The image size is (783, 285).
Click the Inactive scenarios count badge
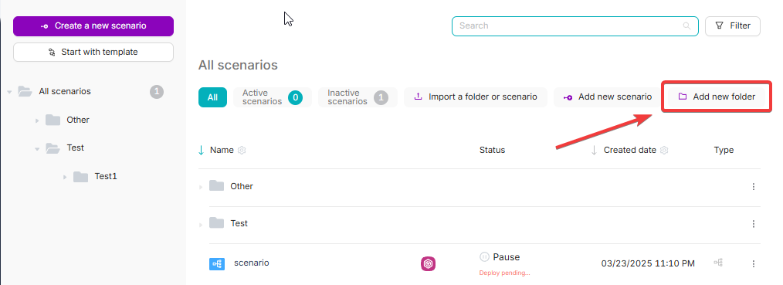click(381, 97)
